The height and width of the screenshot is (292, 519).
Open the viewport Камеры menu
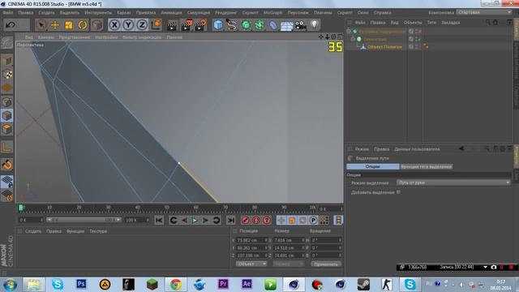[45, 37]
